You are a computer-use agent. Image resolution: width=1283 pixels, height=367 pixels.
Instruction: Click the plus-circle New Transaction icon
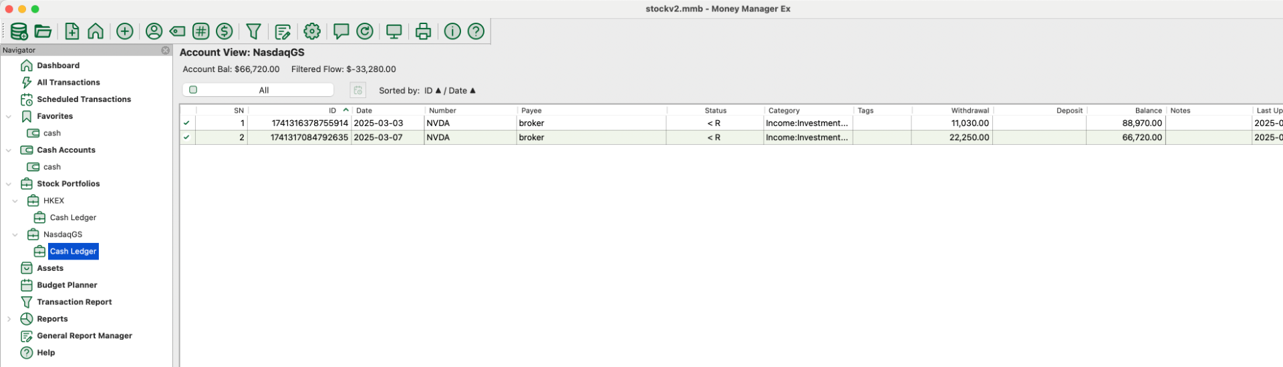point(124,31)
